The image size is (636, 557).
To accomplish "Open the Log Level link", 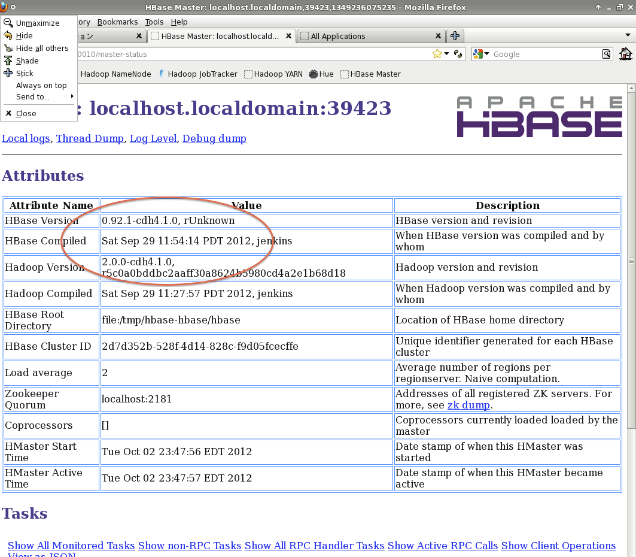I will (153, 138).
